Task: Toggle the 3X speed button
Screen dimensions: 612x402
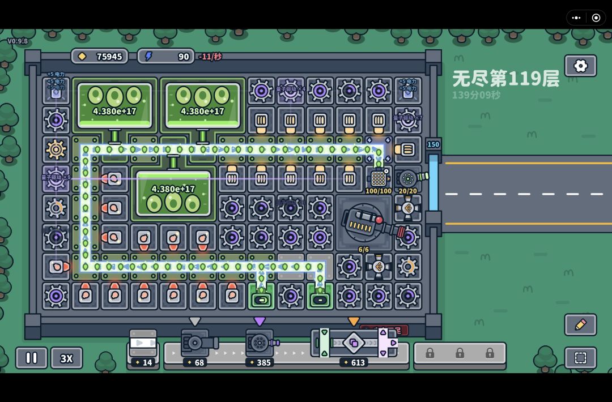Action: (x=66, y=358)
